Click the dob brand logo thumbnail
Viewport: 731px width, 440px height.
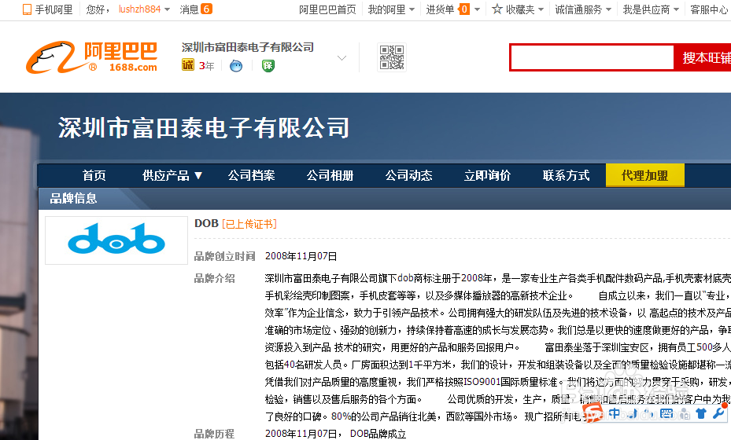click(x=116, y=240)
